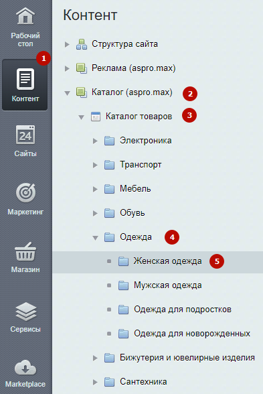Screen dimensions: 263x394
Task: Click the Мебель folder icon
Action: click(110, 189)
